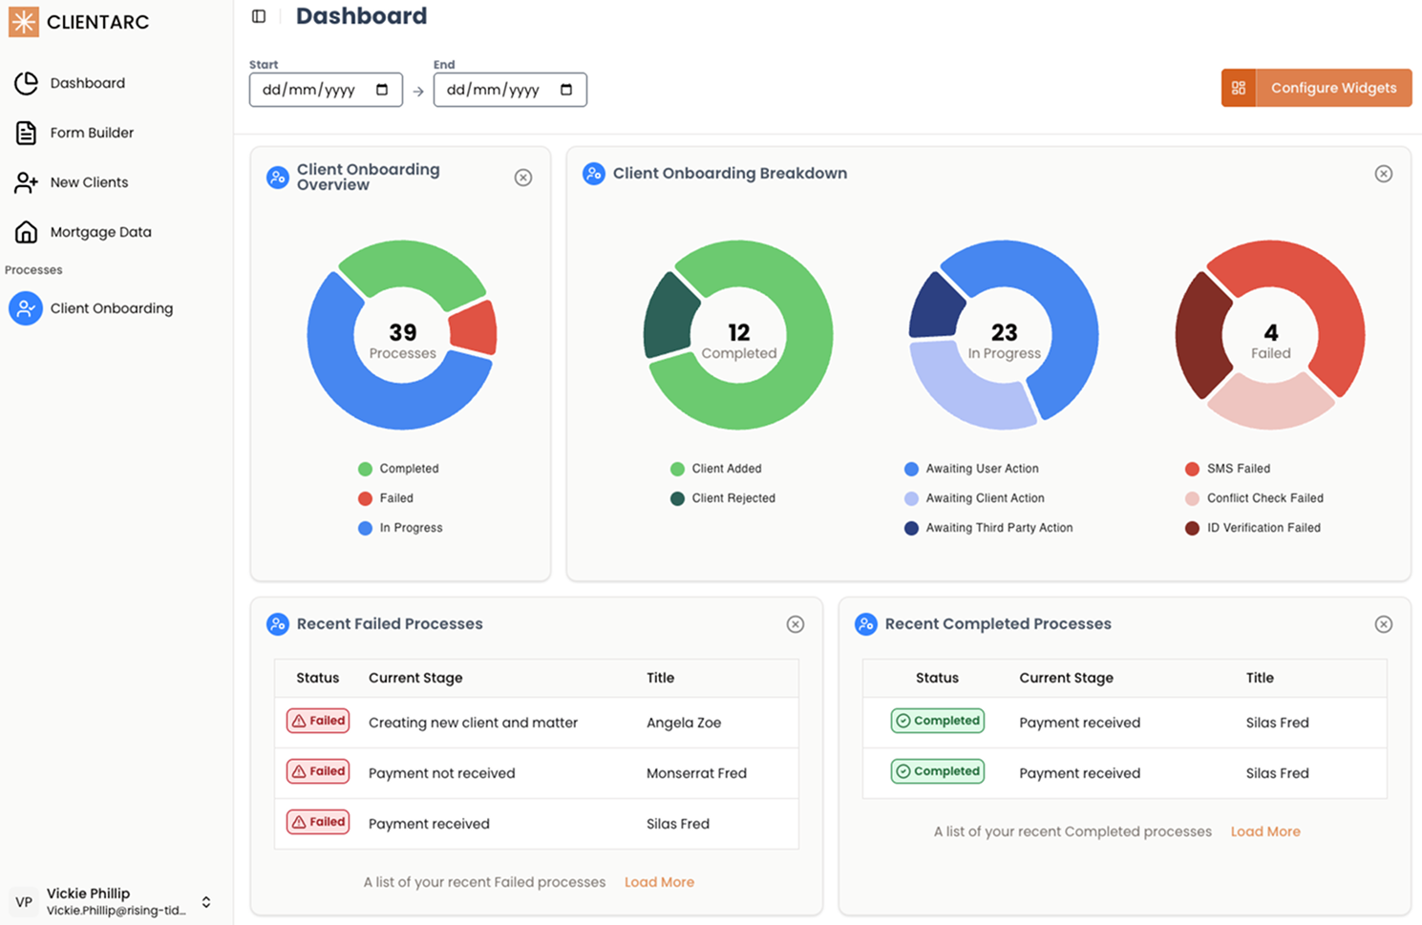Viewport: 1422px width, 925px height.
Task: Click the Client Onboarding Overview widget icon
Action: click(x=278, y=178)
